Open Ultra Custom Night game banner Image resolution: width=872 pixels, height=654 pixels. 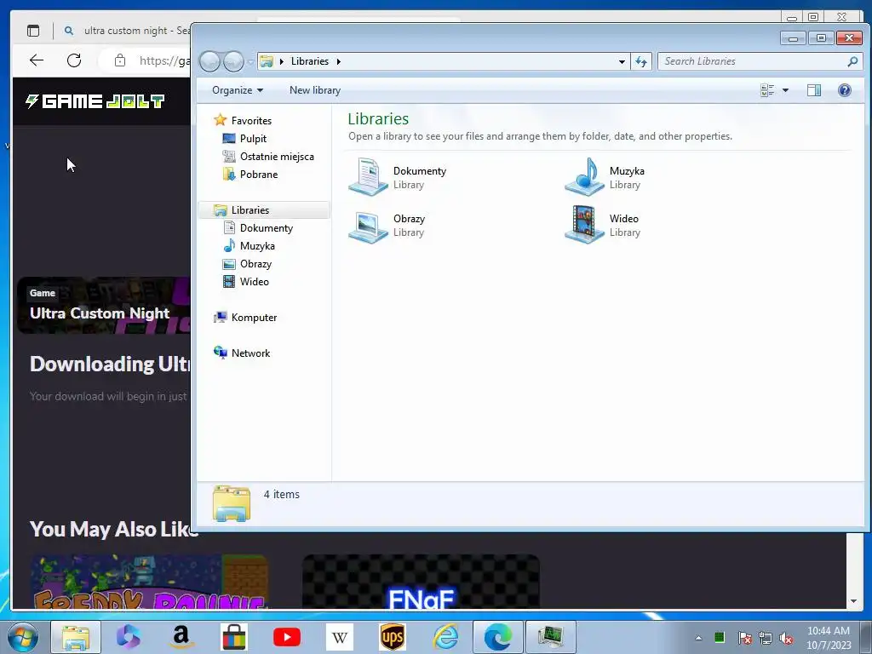103,306
